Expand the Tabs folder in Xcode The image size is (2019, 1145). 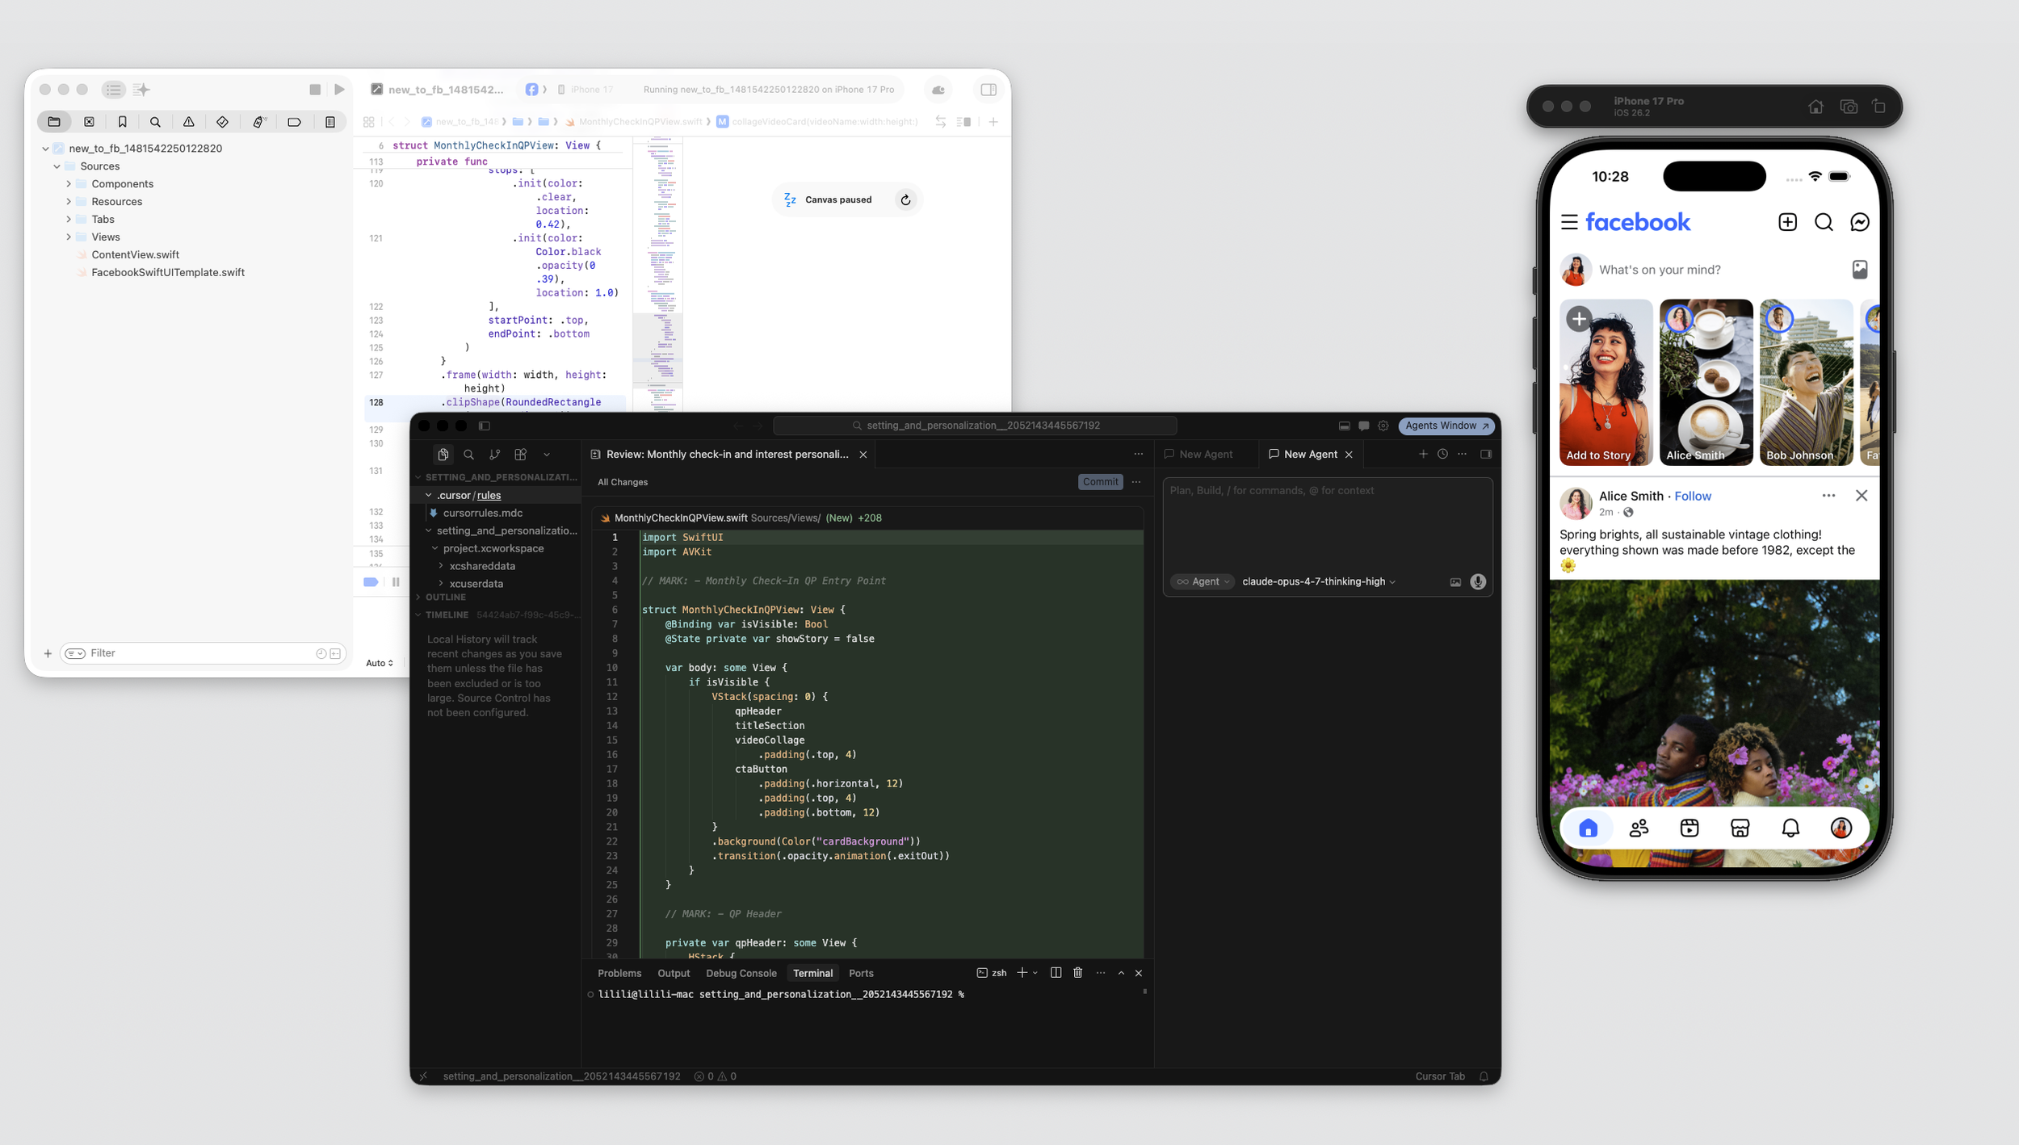pos(69,220)
